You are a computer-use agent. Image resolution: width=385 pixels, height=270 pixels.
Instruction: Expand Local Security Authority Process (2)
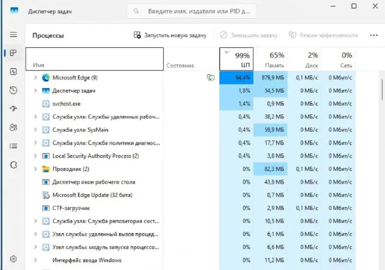pyautogui.click(x=36, y=156)
